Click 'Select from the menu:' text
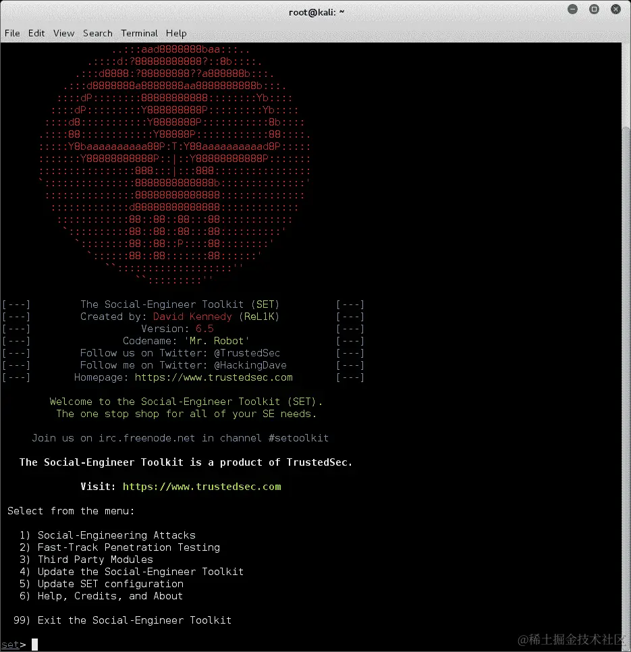 pyautogui.click(x=71, y=511)
